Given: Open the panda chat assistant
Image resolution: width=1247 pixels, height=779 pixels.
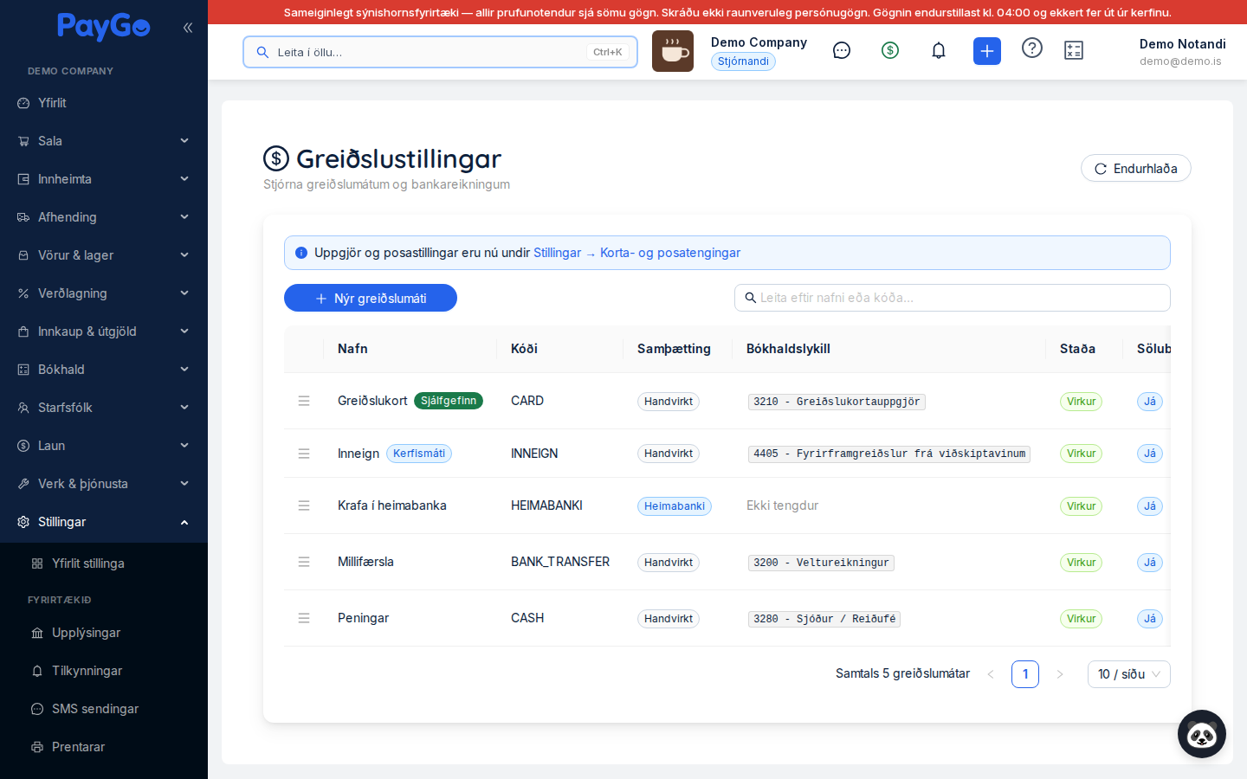Looking at the screenshot, I should [x=1202, y=734].
